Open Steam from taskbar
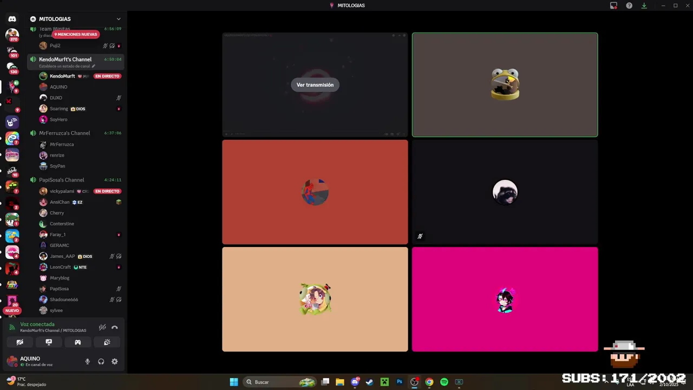 point(370,382)
